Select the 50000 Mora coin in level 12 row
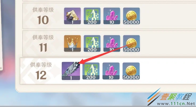 click(131, 71)
